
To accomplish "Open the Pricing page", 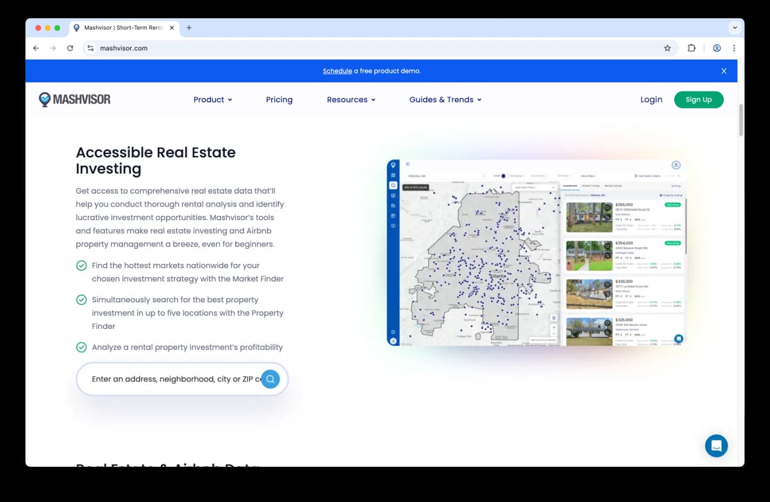I will 279,100.
